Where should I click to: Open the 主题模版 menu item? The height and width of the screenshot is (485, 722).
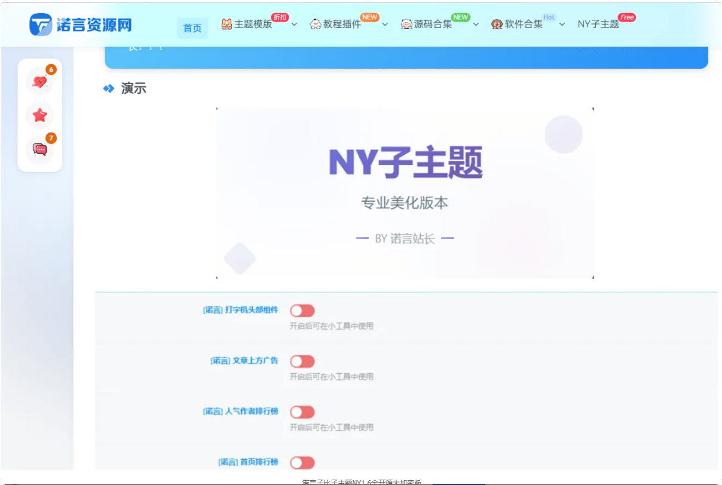click(253, 24)
